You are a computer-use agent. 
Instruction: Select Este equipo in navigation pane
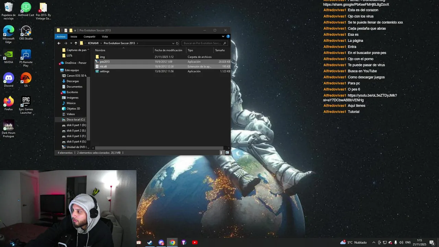[x=69, y=70]
